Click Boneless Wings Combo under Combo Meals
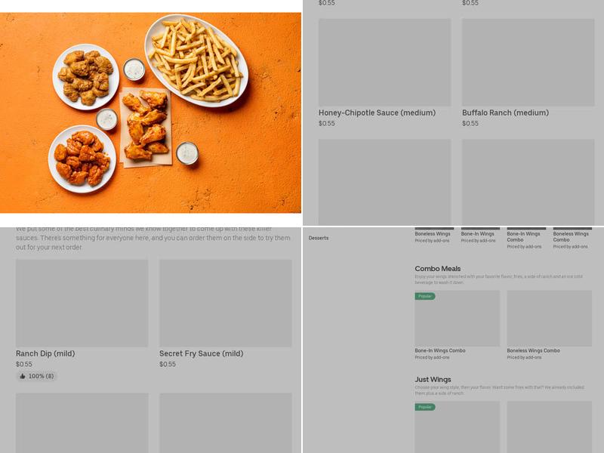Viewport: 604px width, 453px height. pyautogui.click(x=534, y=351)
